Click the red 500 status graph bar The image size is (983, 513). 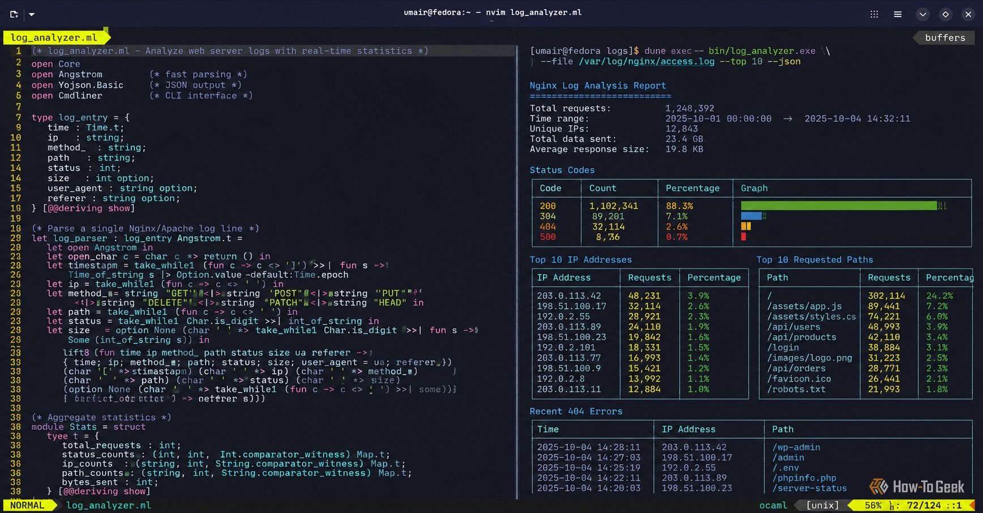click(x=743, y=237)
